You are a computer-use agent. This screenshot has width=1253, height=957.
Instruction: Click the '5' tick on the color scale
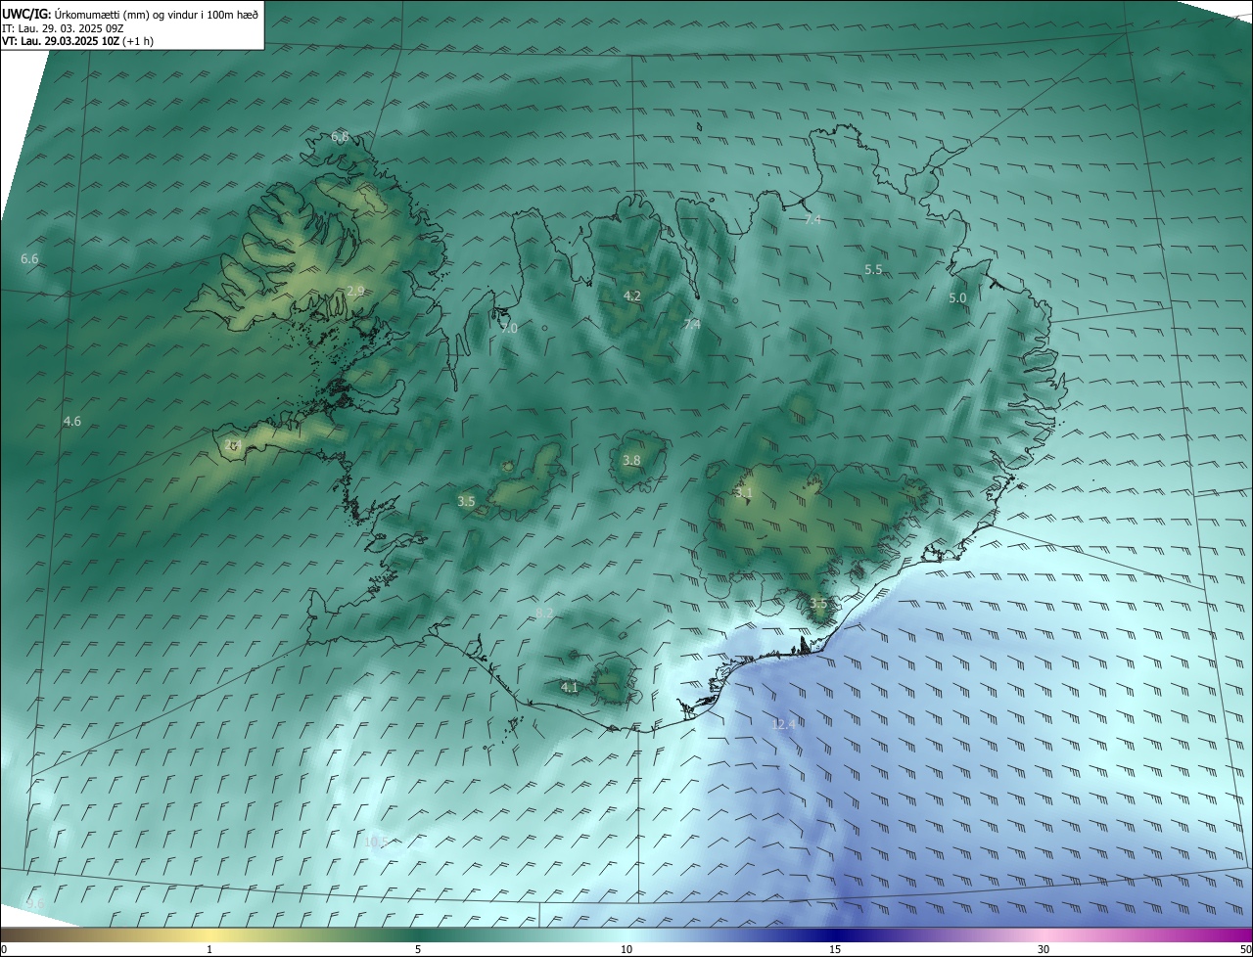418,949
